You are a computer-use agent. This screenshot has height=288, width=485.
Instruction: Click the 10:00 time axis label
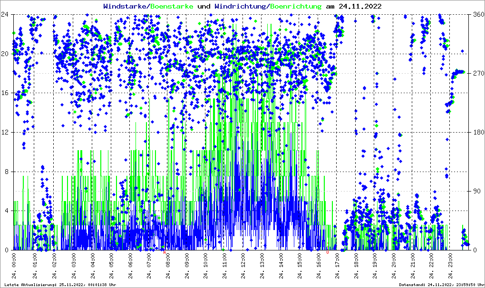click(206, 266)
